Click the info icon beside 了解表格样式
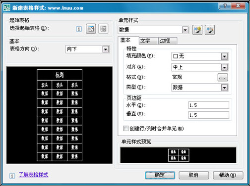Screen dimensions: 250x186 (x=12, y=176)
